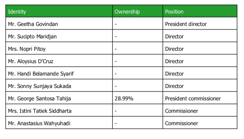Select the Mrs. Nopri Pitoy cell
The image size is (244, 139).
point(59,48)
